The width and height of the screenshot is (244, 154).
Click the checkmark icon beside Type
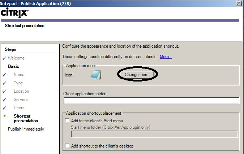click(x=4, y=83)
